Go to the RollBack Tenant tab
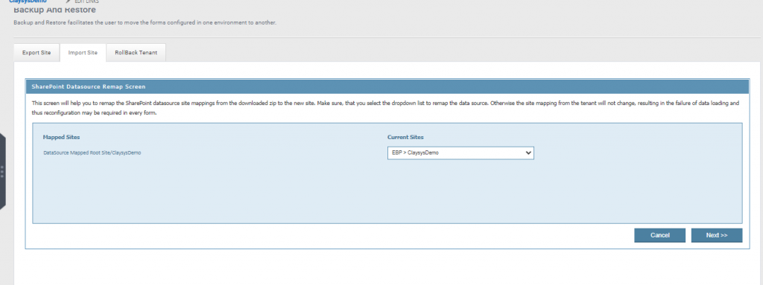Viewport: 763px width, 285px height. coord(136,53)
